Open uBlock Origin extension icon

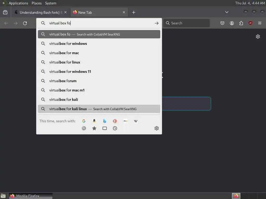(x=250, y=23)
